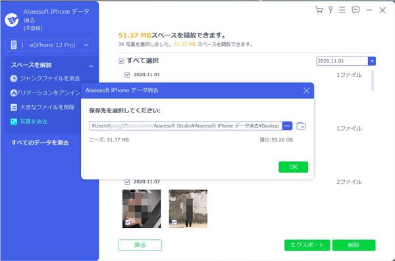
Task: Click スペースを解放 header label
Action: pyautogui.click(x=31, y=65)
